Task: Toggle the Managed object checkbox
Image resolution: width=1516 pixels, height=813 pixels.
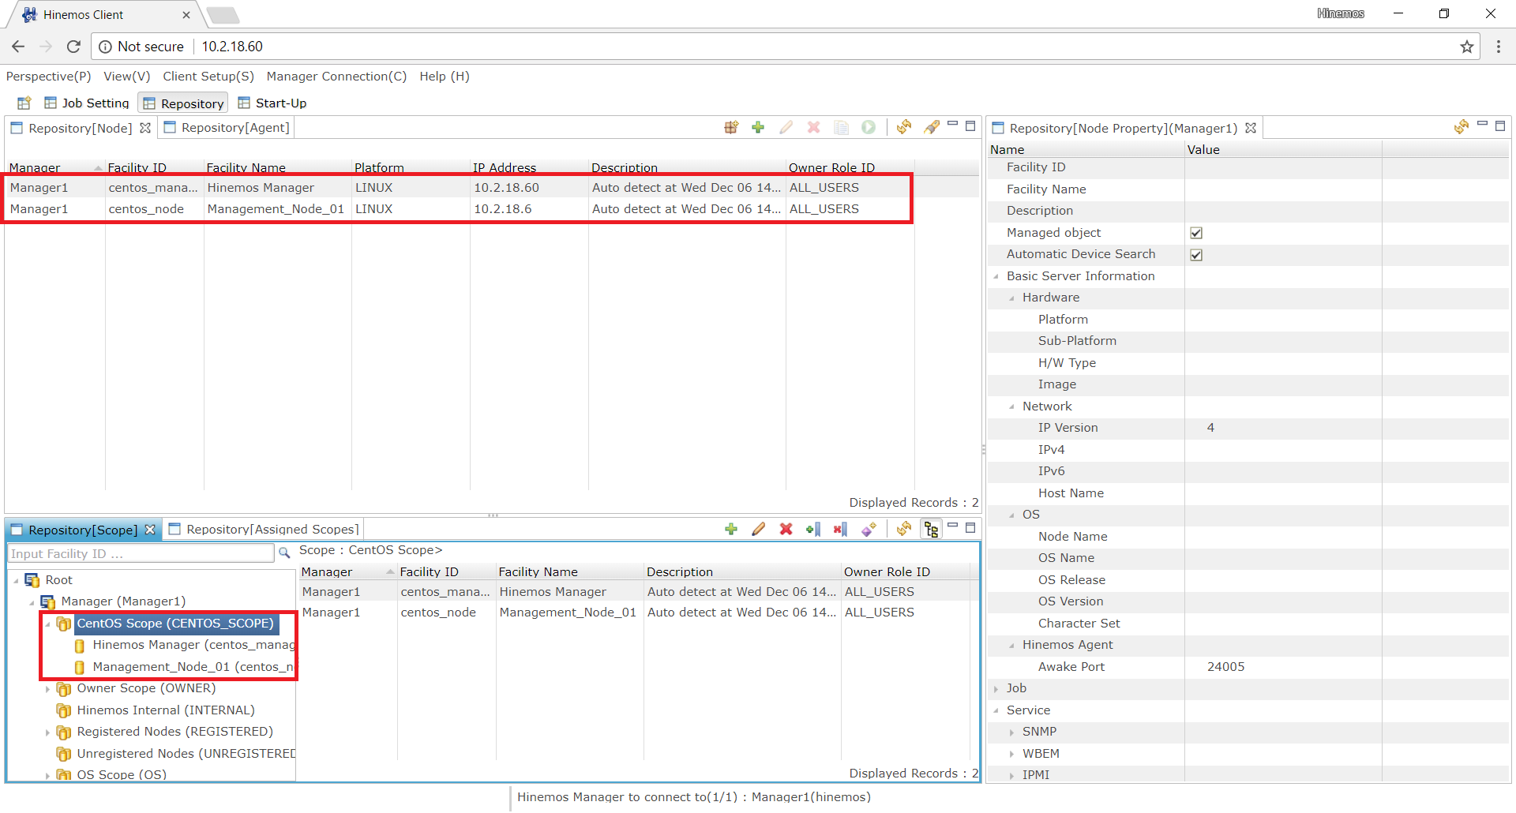Action: click(1196, 233)
